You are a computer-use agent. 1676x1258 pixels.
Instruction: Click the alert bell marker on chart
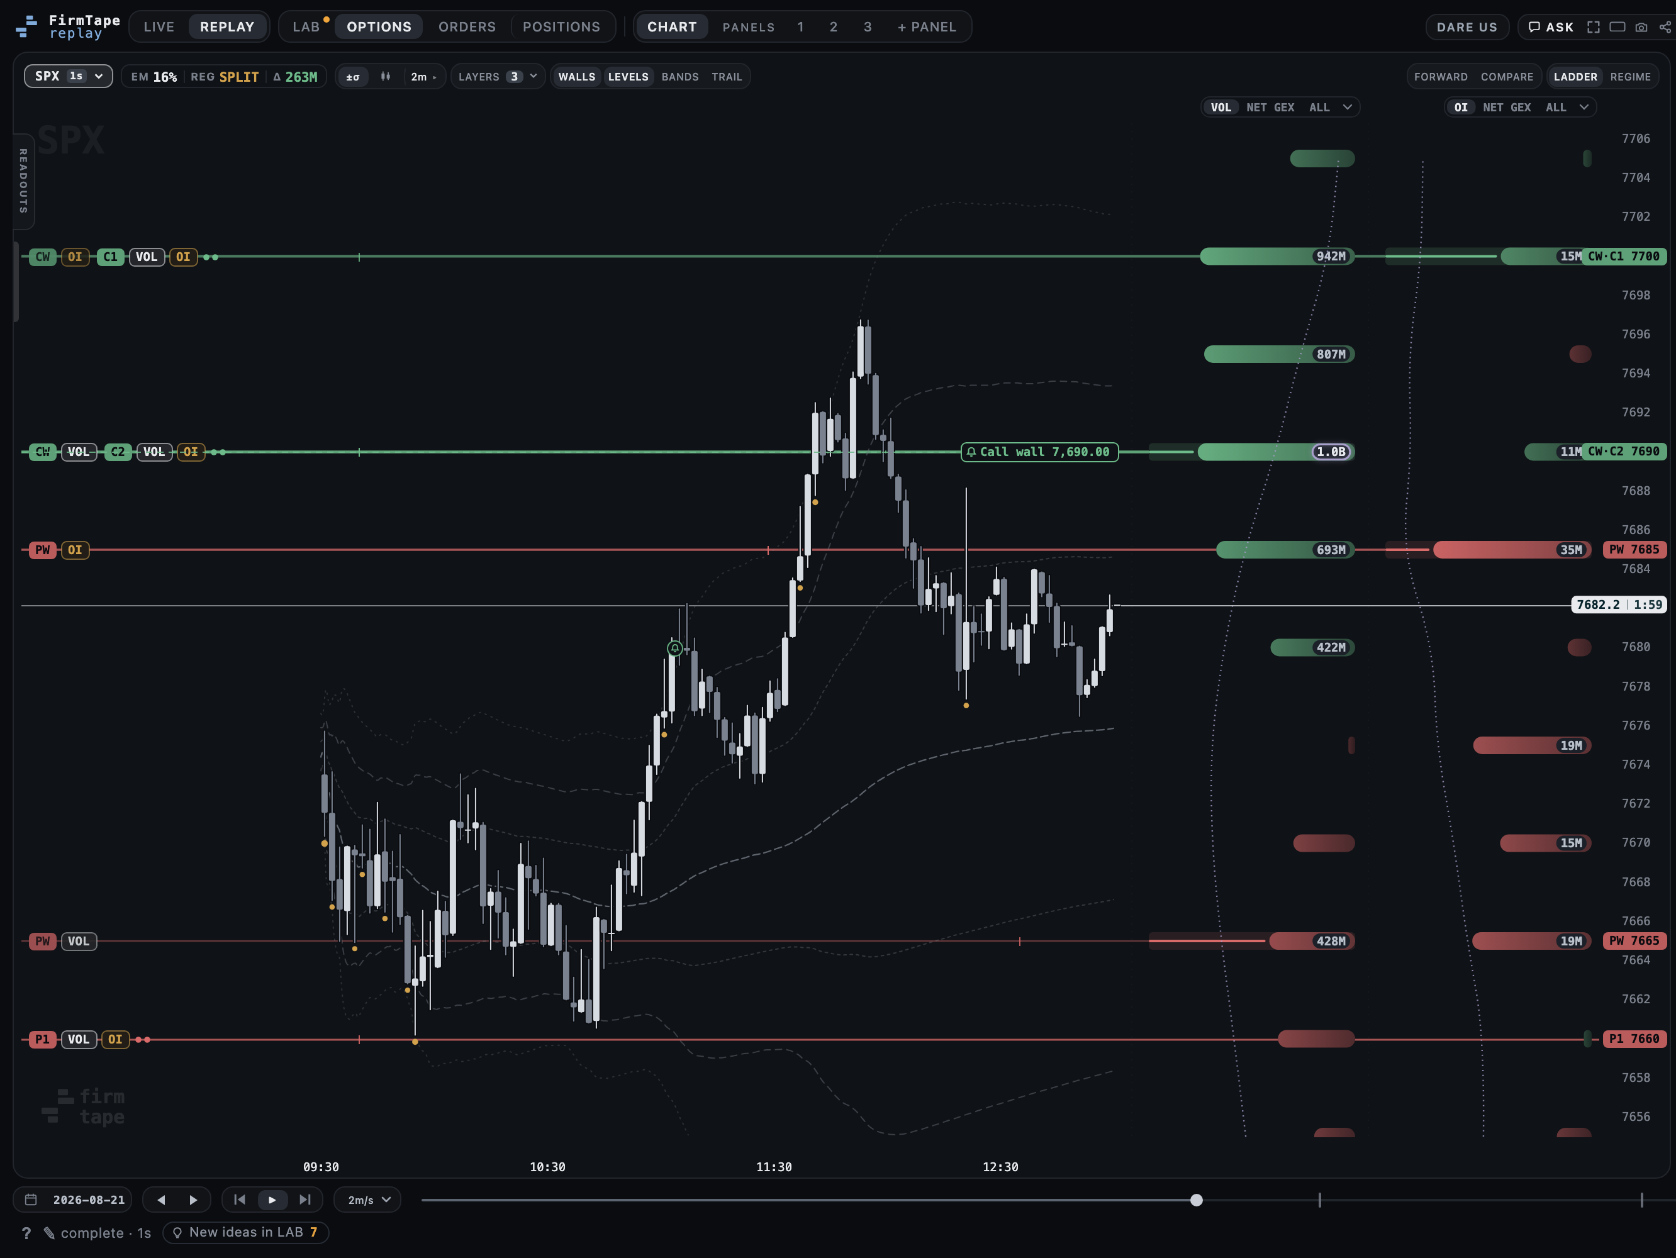674,648
